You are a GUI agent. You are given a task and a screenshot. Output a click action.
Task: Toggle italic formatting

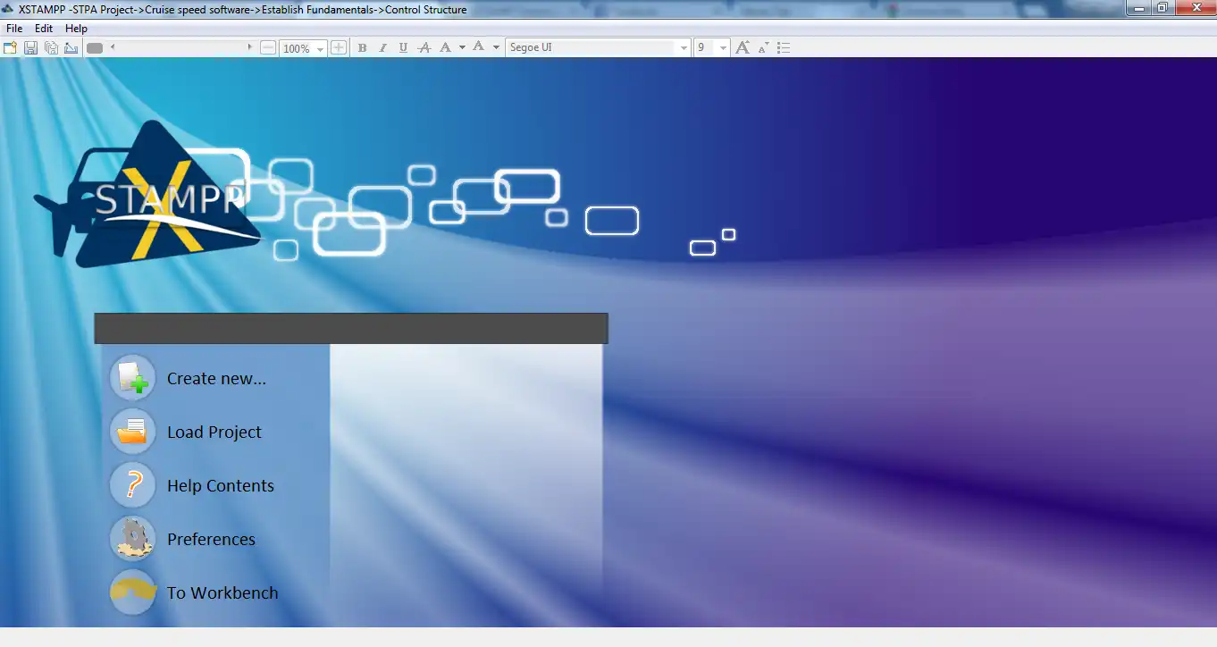[382, 47]
